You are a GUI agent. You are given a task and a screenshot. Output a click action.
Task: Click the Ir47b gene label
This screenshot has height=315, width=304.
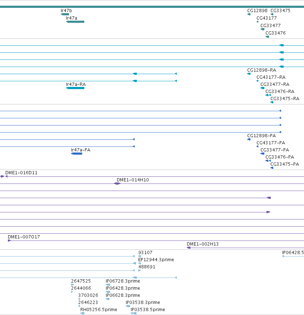click(66, 11)
